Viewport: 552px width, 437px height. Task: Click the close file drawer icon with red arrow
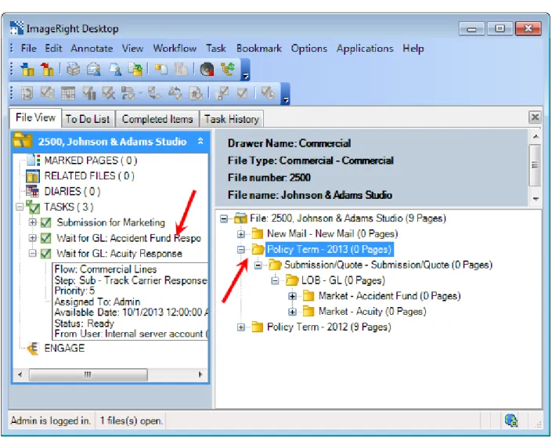(x=47, y=70)
